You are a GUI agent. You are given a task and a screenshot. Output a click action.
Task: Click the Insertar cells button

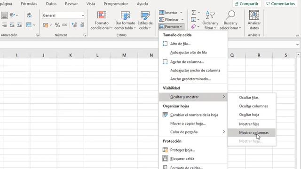coord(168,13)
